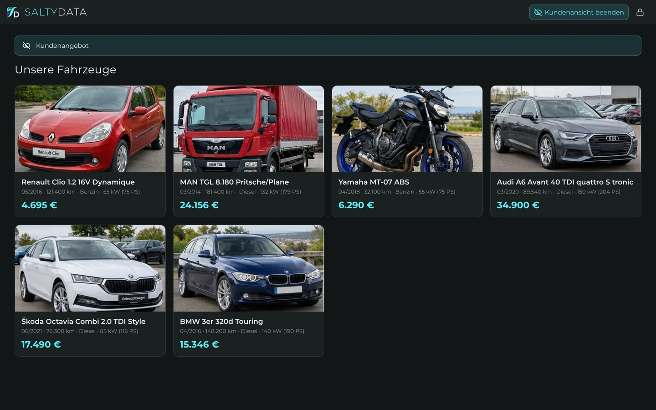End customer view via Kundenansicht beenden

[579, 12]
